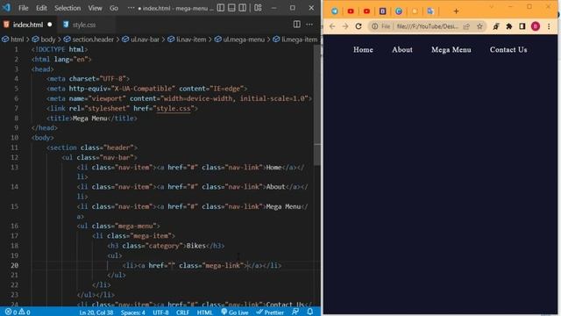Change language mode via HTML item
This screenshot has width=561, height=316.
tap(204, 312)
